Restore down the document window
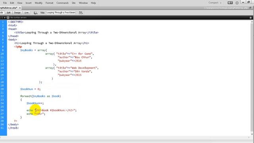This screenshot has height=143, width=254. (x=250, y=8)
